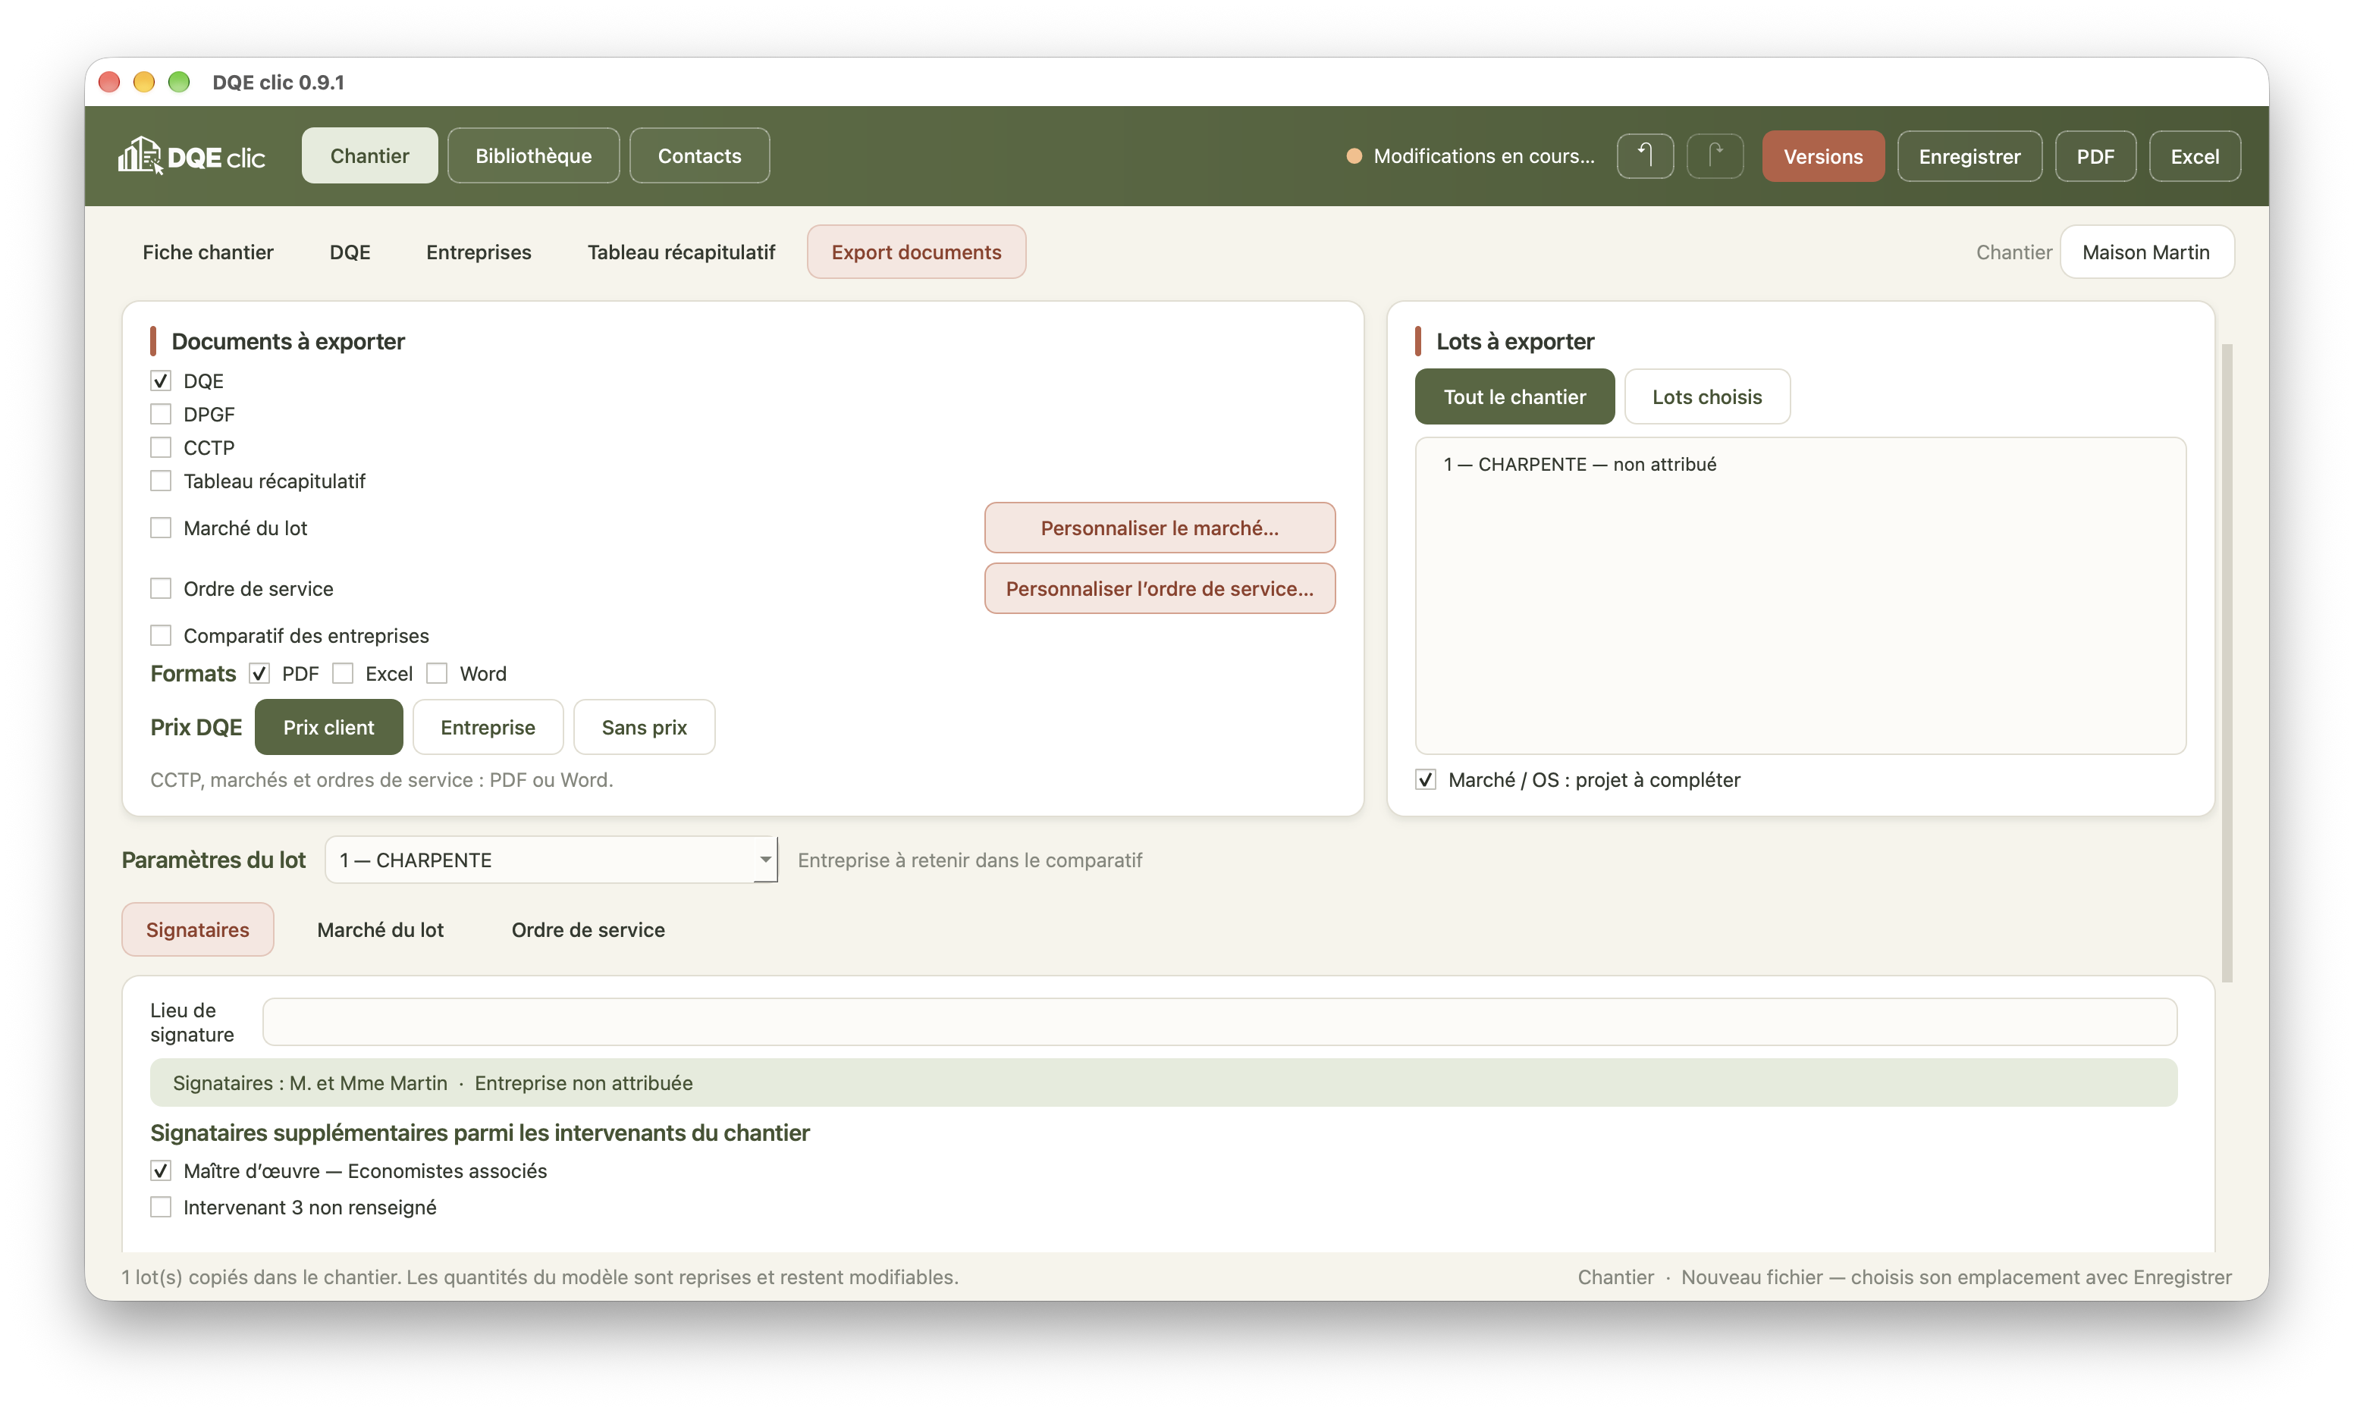The height and width of the screenshot is (1413, 2354).
Task: Click the Excel toolbar button
Action: pyautogui.click(x=2194, y=156)
